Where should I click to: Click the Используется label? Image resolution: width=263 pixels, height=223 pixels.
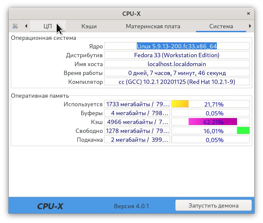tap(83, 104)
